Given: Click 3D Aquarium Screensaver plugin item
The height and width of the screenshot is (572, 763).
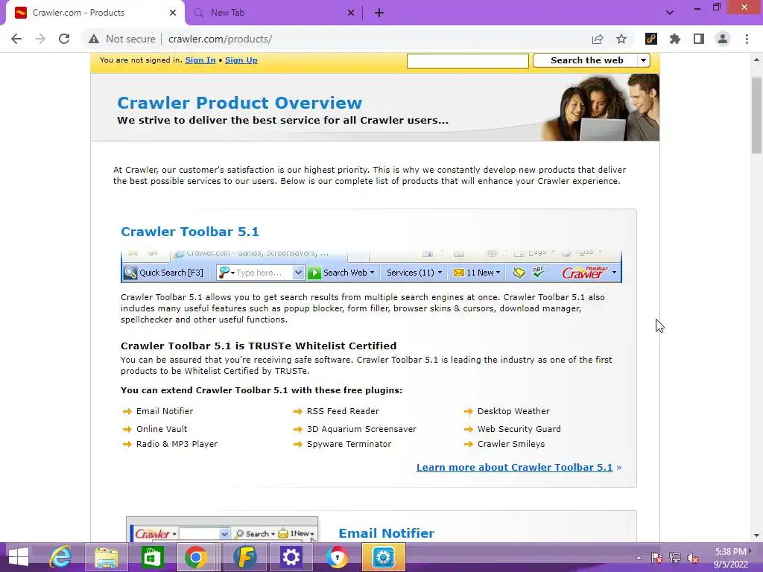Looking at the screenshot, I should (x=361, y=429).
